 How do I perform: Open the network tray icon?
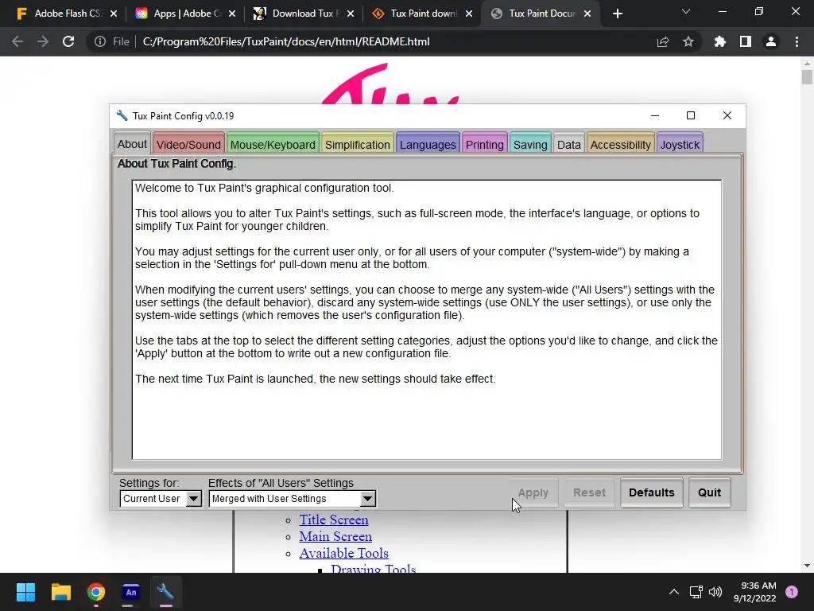[x=696, y=592]
